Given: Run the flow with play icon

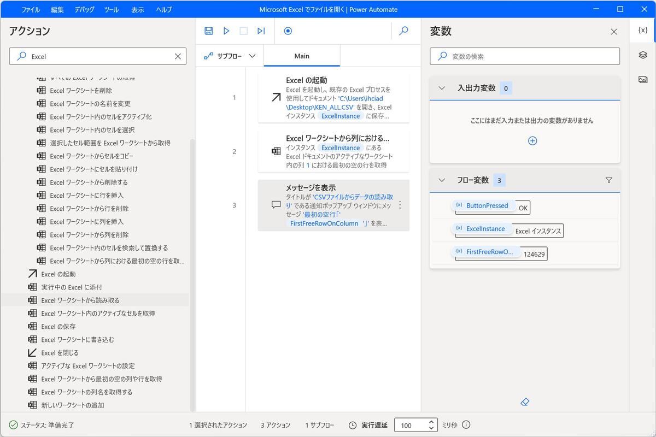Looking at the screenshot, I should [226, 31].
